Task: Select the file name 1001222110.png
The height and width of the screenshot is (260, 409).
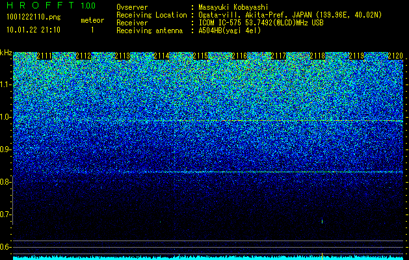Action: [x=34, y=17]
